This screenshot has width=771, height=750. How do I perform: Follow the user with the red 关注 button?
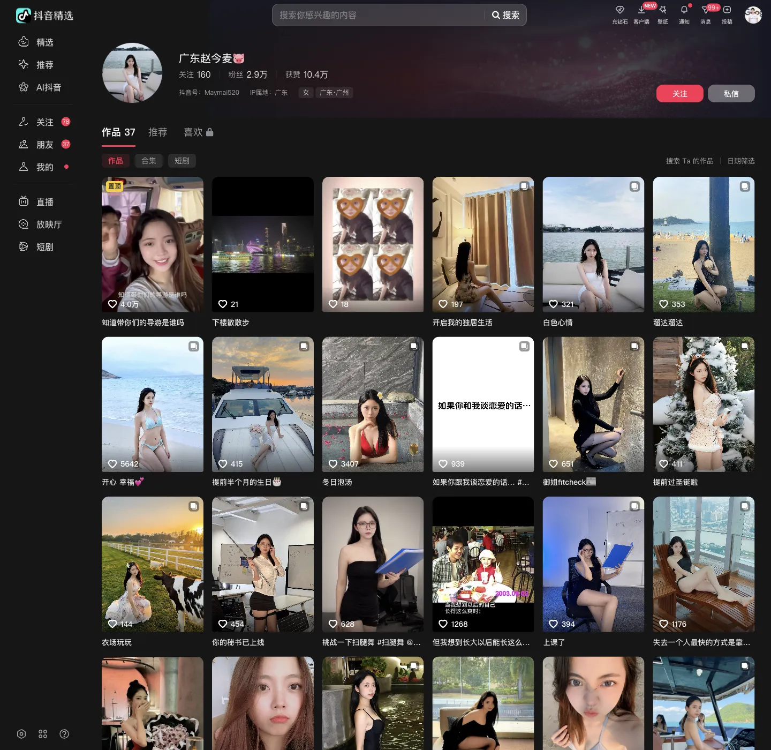coord(680,94)
